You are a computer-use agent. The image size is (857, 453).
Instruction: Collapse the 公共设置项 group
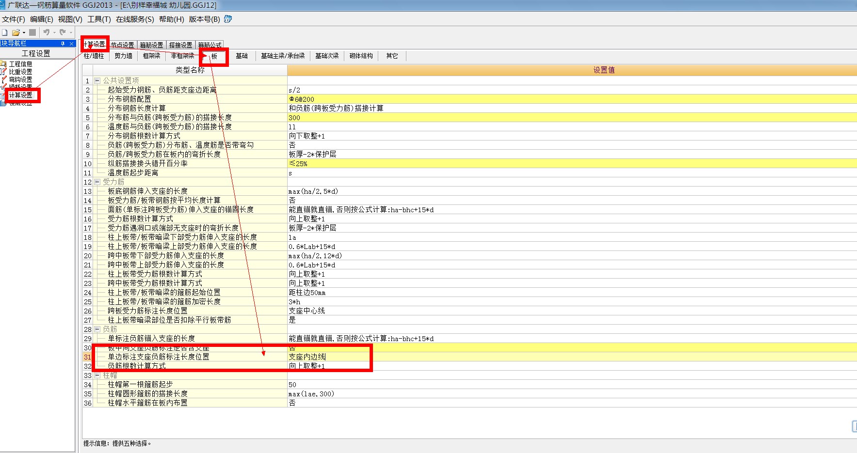tap(97, 80)
